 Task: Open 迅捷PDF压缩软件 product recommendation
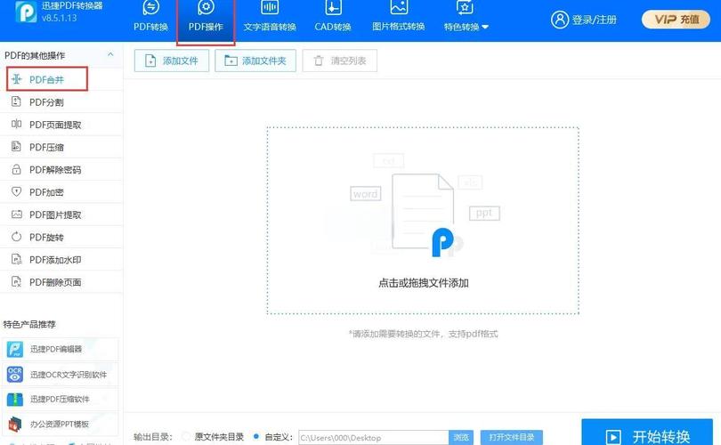point(60,399)
